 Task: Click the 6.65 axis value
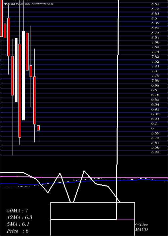(x=155, y=100)
